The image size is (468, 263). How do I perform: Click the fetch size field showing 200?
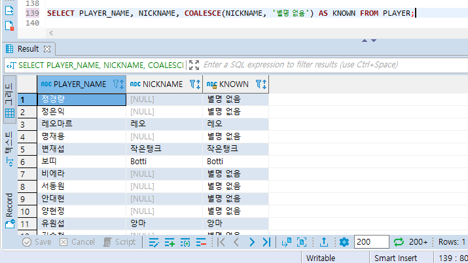point(371,242)
